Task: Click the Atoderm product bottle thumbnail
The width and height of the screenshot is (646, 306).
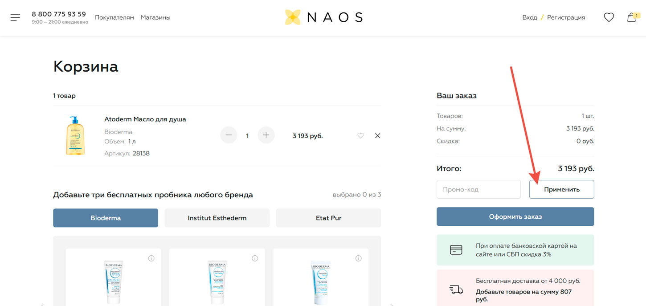Action: (75, 135)
